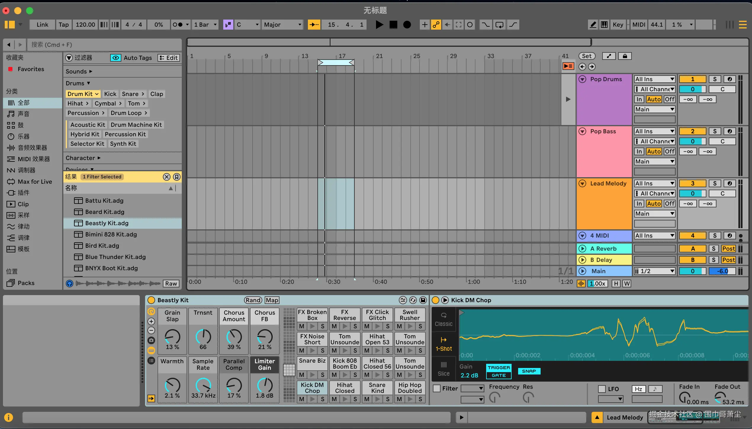Adjust the Chorus Amount knob
The width and height of the screenshot is (752, 429).
[x=234, y=336]
